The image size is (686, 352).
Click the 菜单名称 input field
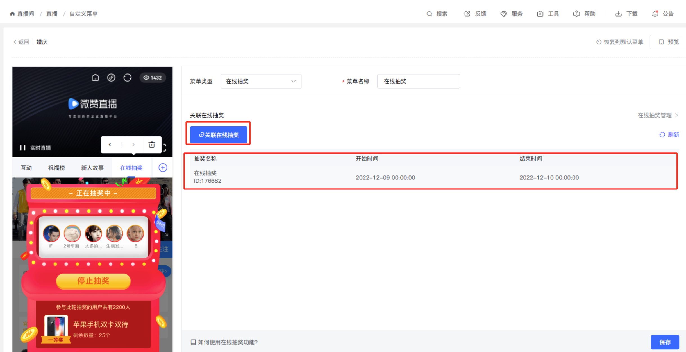[x=418, y=81]
